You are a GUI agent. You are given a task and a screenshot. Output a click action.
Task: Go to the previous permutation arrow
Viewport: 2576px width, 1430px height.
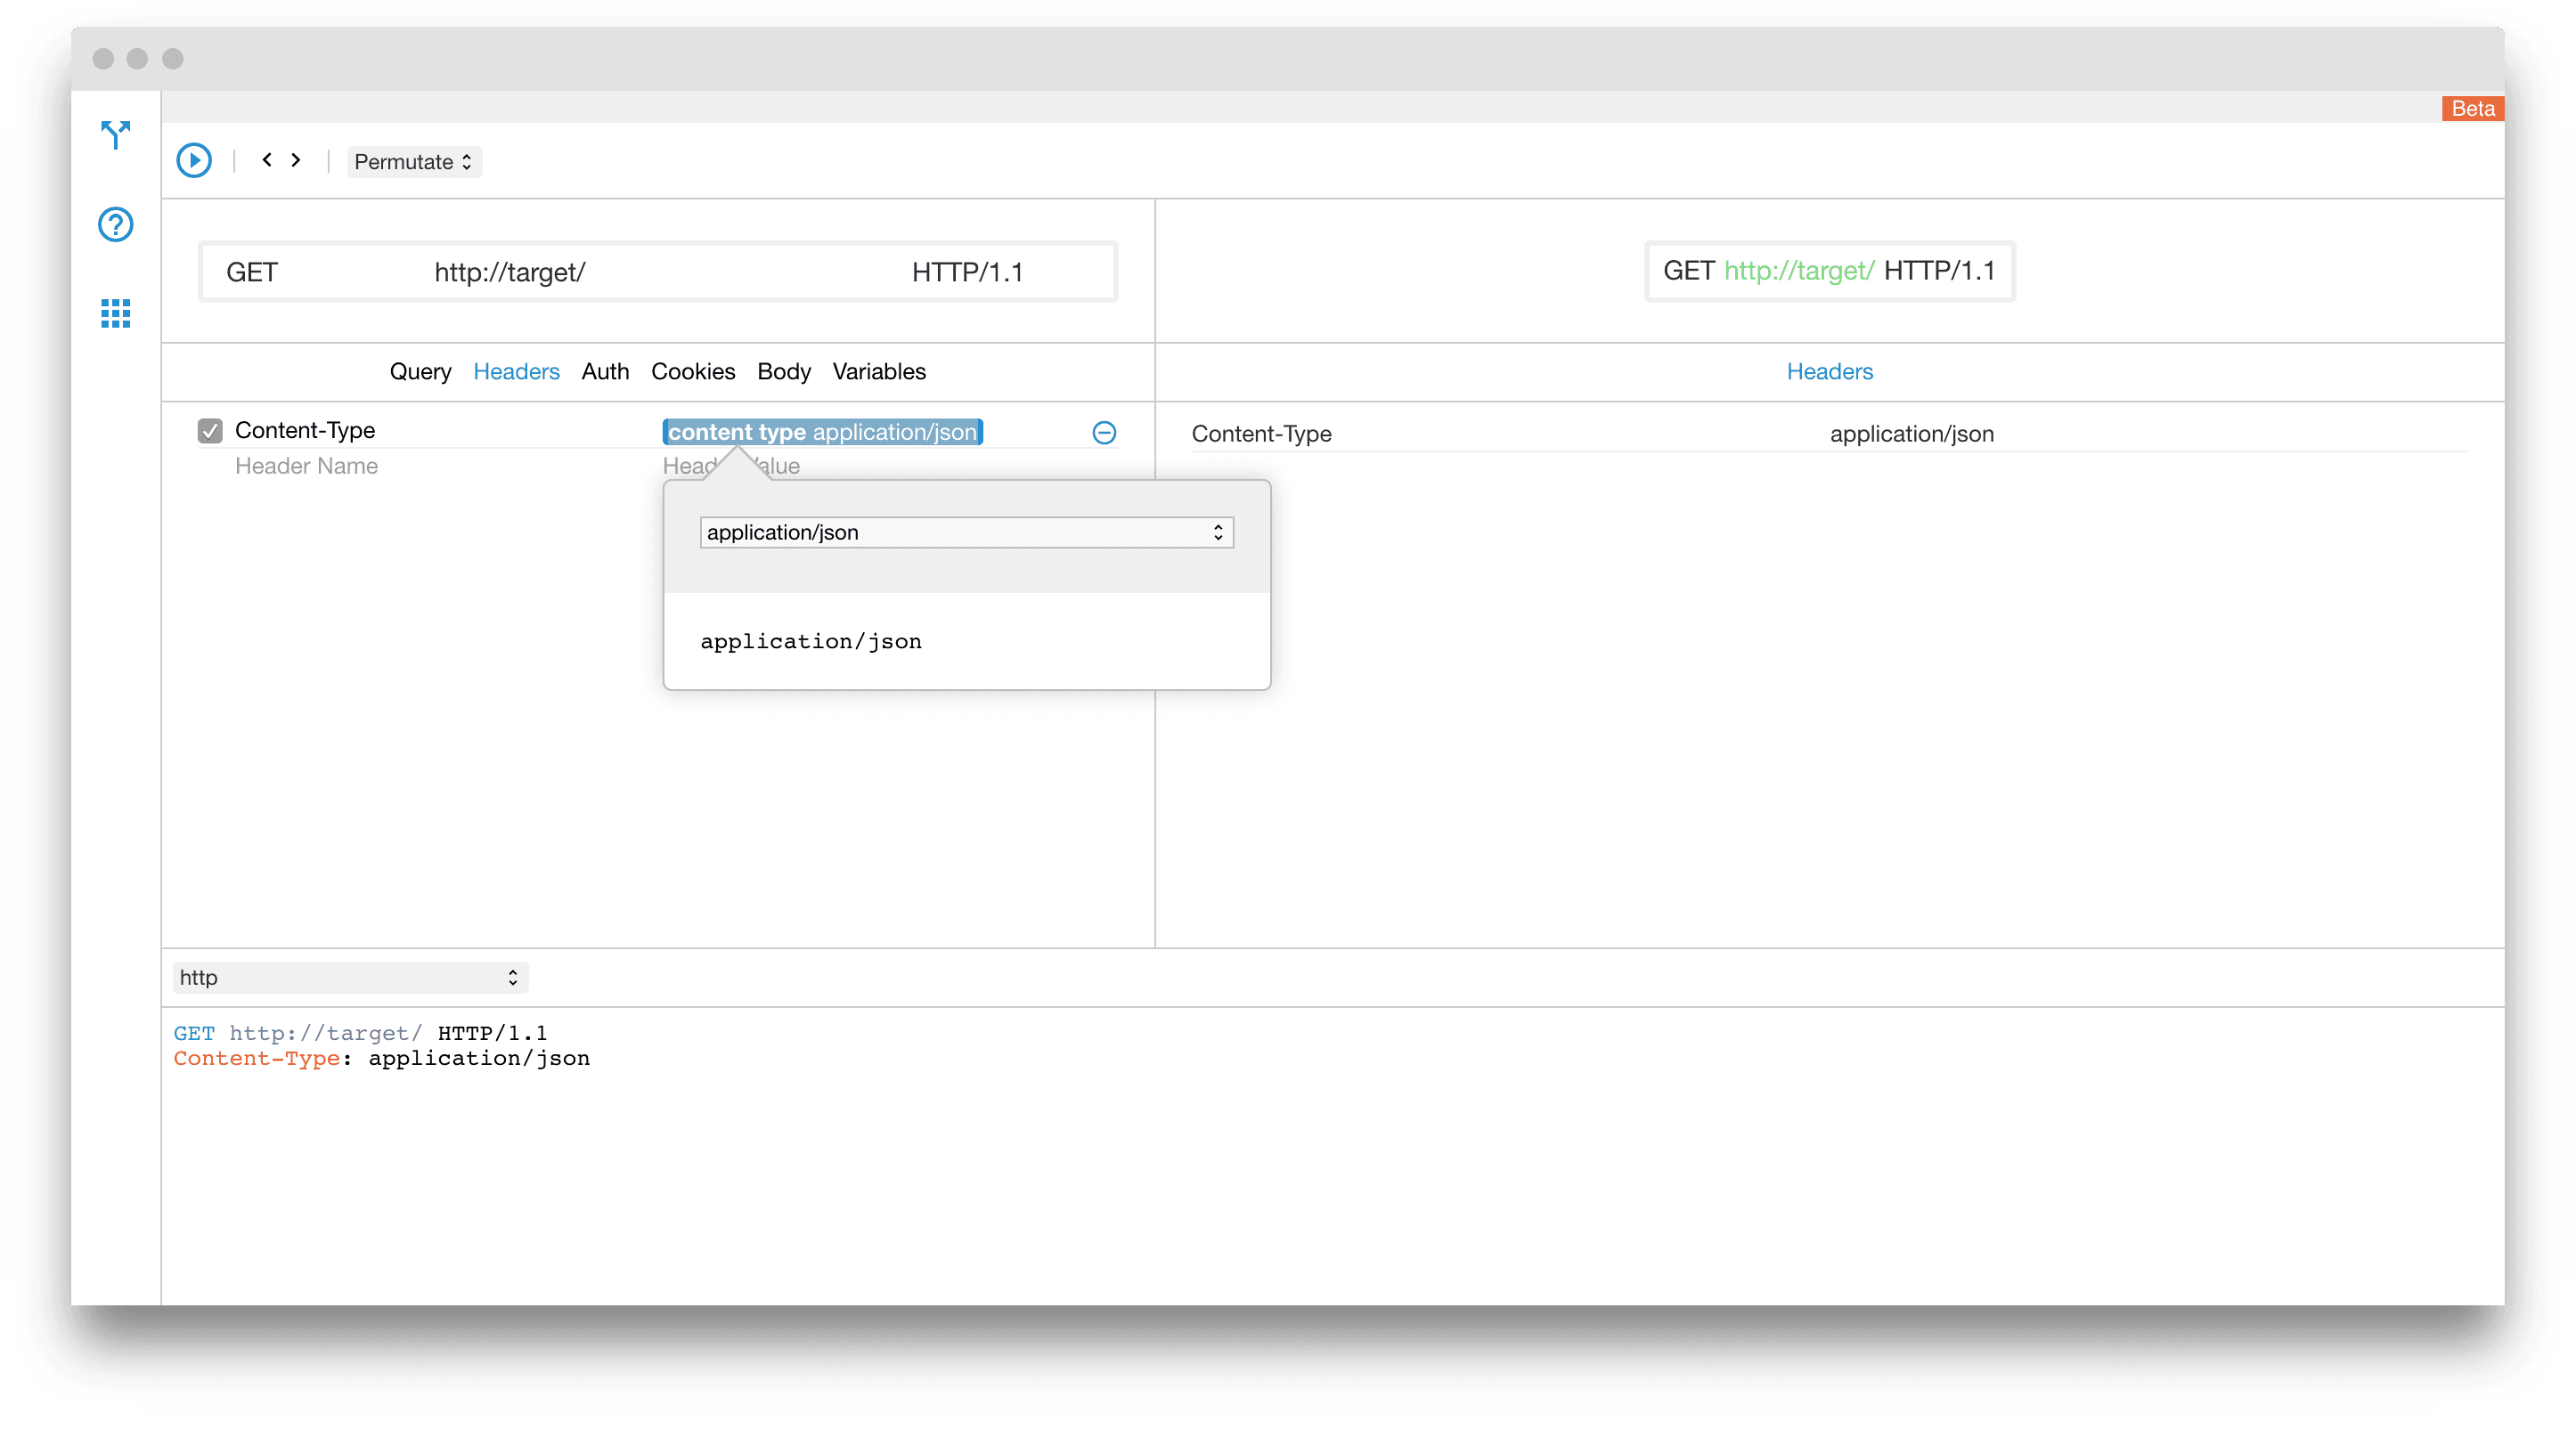pyautogui.click(x=267, y=160)
